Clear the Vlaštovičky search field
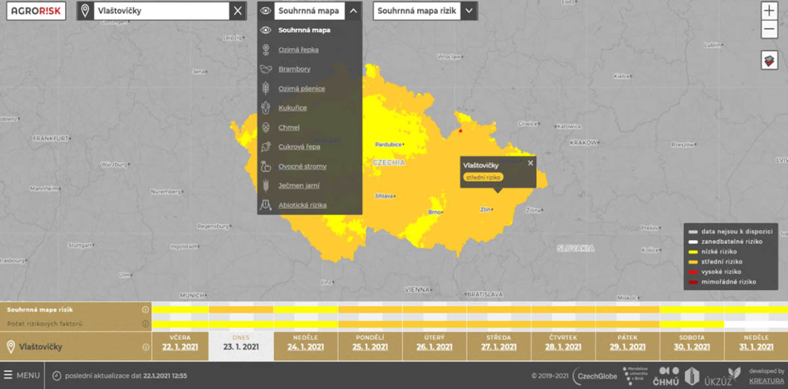788x389 pixels. [x=238, y=11]
